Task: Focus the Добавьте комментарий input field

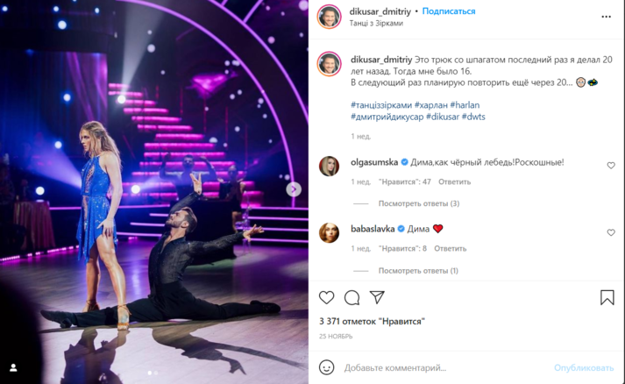Action: 445,367
